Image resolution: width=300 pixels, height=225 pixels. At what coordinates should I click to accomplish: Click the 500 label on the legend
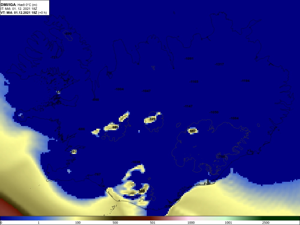(115, 223)
